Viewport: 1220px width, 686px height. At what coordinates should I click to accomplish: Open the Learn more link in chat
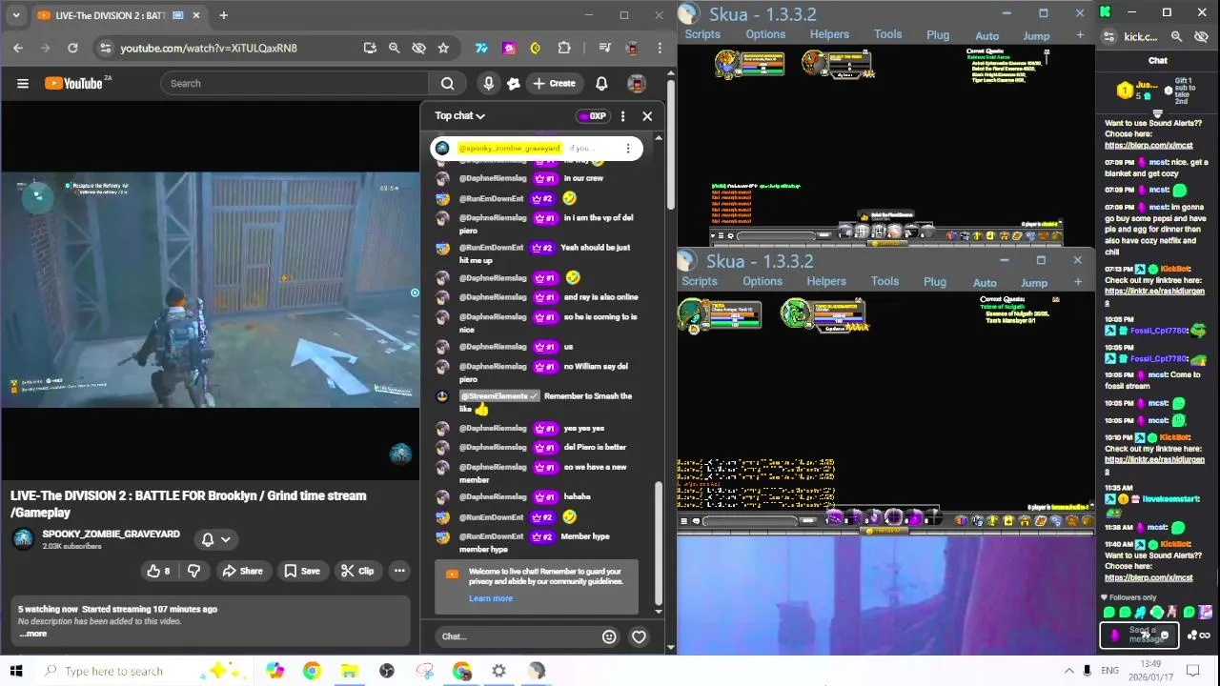coord(491,598)
